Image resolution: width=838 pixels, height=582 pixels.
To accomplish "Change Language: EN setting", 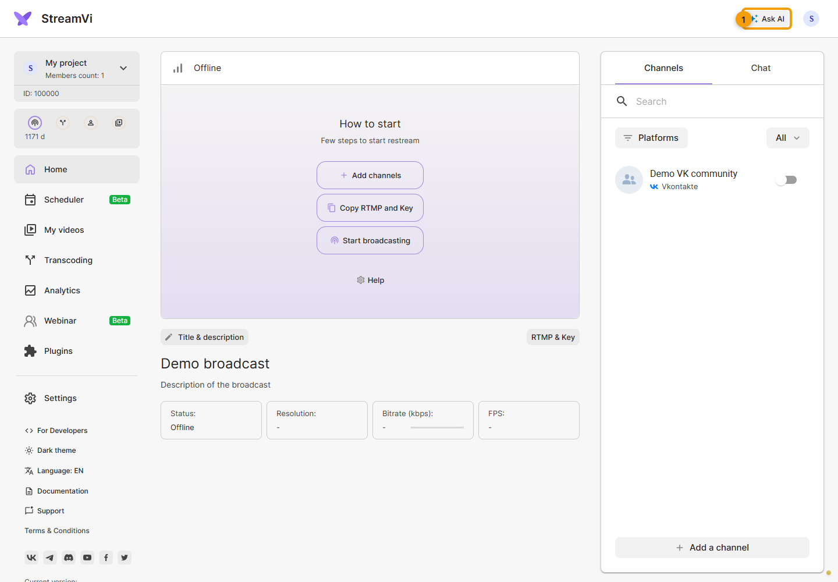I will tap(54, 471).
